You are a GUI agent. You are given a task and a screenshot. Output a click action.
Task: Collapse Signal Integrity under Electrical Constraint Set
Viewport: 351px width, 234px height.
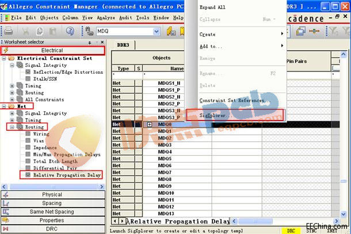12,65
